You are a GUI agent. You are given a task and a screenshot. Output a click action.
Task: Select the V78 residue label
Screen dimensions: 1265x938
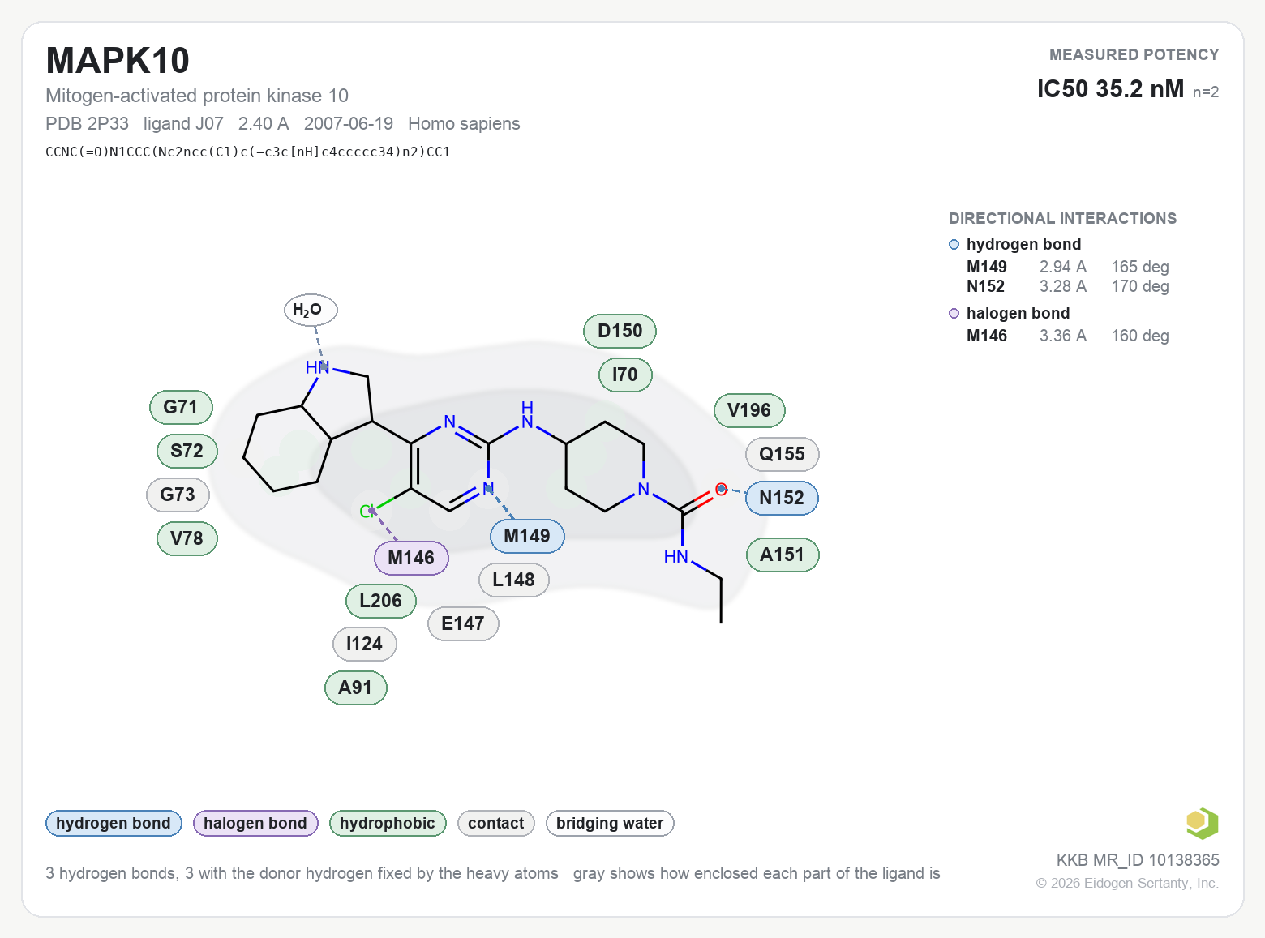coord(187,538)
